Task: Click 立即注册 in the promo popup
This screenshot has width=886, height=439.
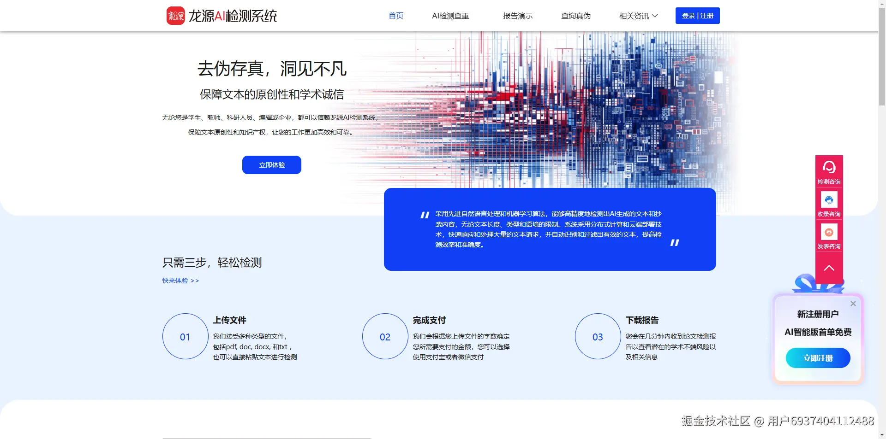Action: [818, 357]
